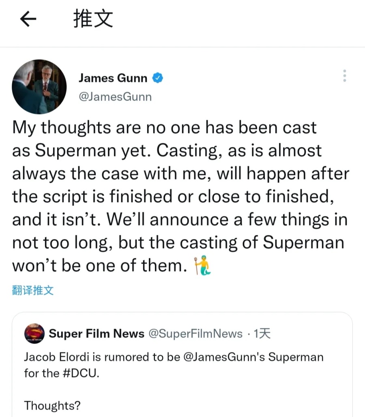Image resolution: width=365 pixels, height=417 pixels.
Task: Open the Super Film News account name
Action: coord(97,333)
